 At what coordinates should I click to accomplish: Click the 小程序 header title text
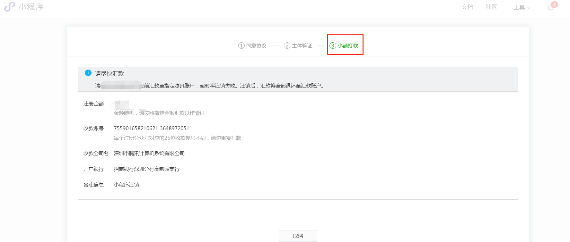[x=31, y=7]
